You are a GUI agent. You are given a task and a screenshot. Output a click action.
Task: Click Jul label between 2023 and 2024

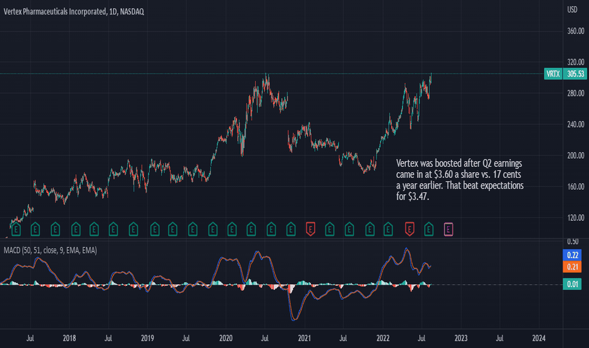(x=500, y=339)
